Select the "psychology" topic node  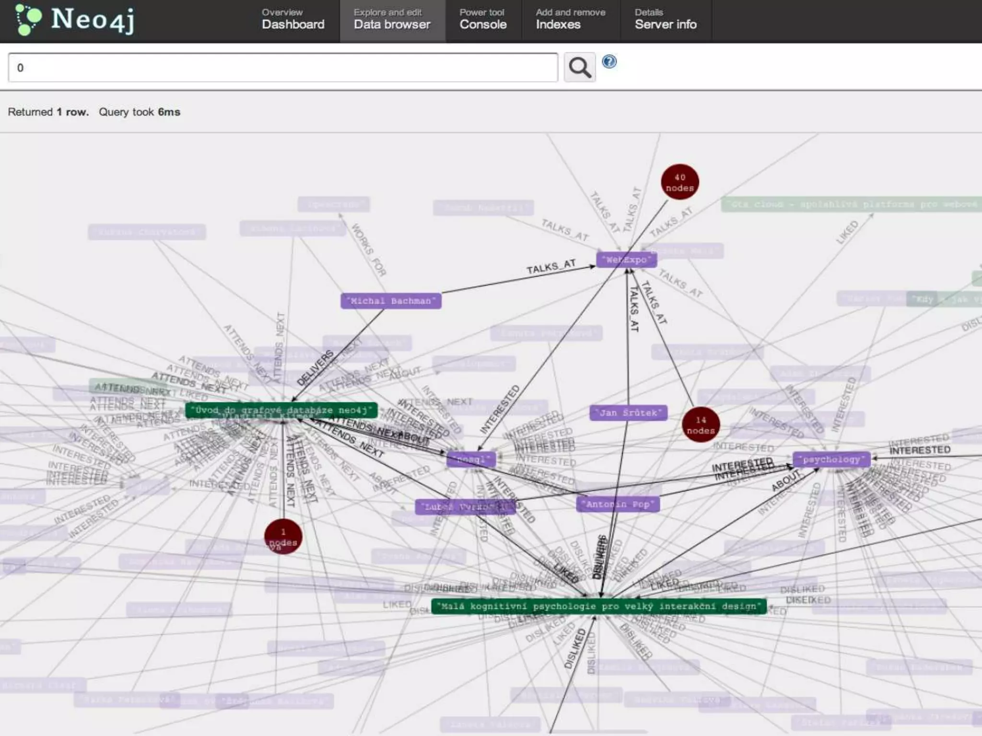(831, 460)
